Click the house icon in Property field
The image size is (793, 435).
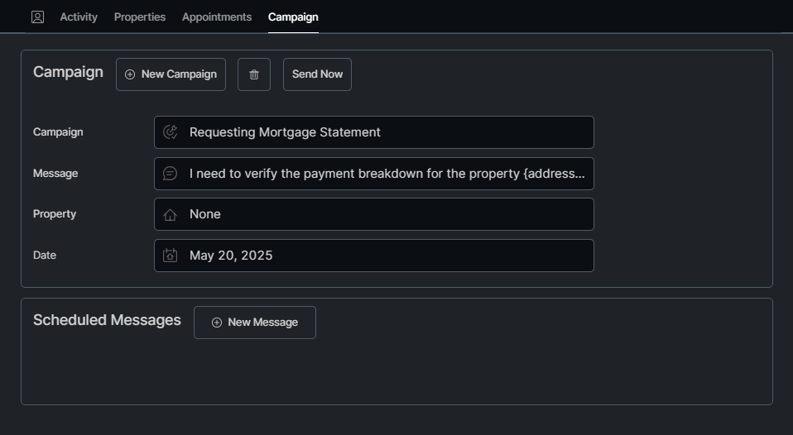[x=171, y=214]
